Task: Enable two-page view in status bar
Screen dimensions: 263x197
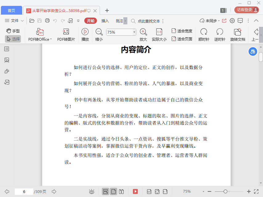Action: point(121,192)
